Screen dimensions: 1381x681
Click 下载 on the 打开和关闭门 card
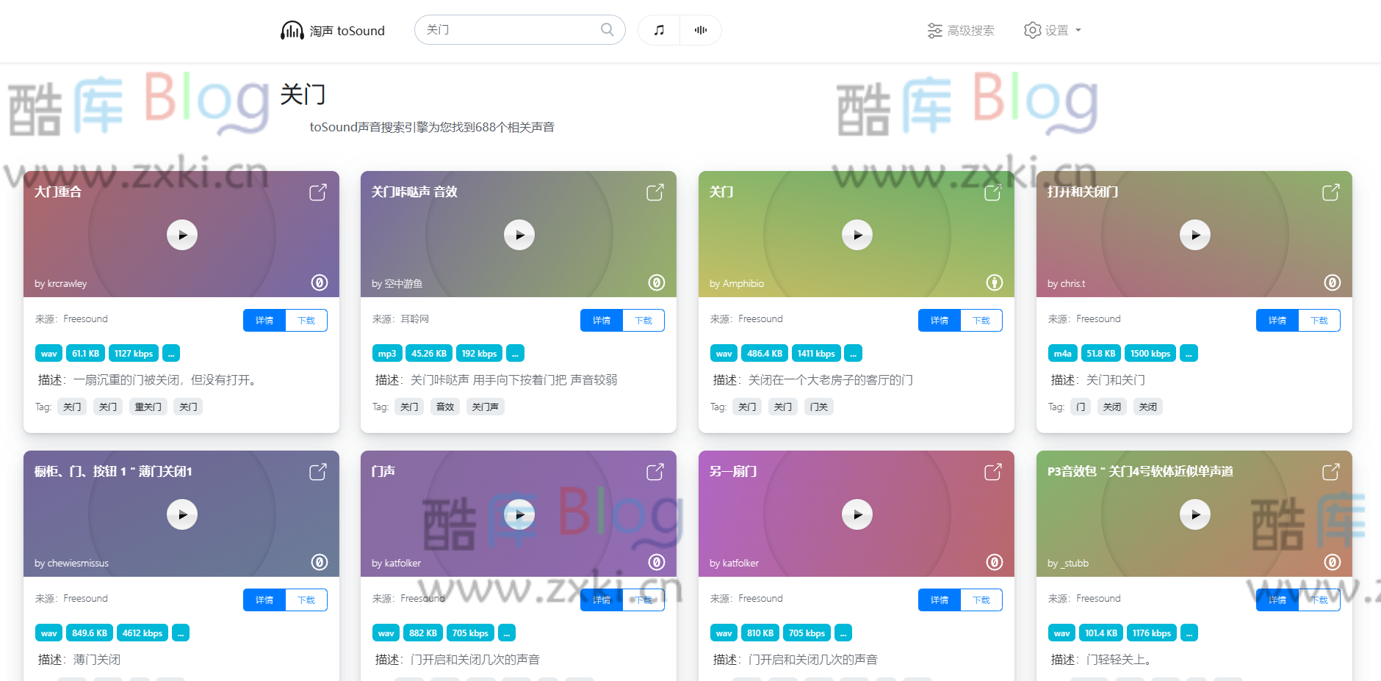point(1319,320)
